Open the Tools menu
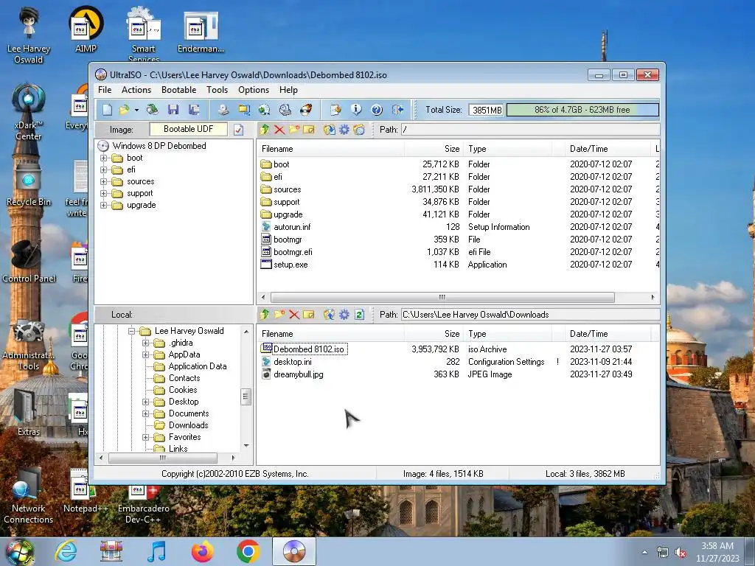 218,90
